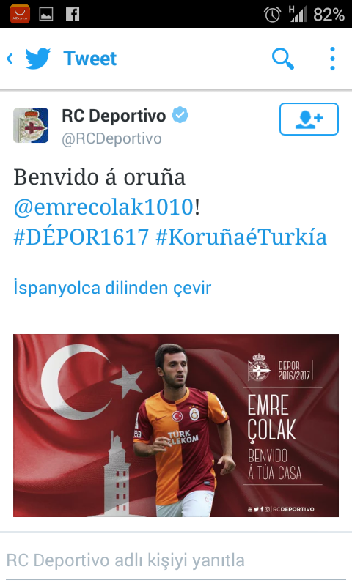Tap the Twitter bird logo
The width and height of the screenshot is (352, 586).
pos(38,59)
